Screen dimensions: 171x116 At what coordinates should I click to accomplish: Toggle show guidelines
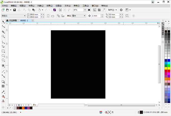click(x=103, y=10)
